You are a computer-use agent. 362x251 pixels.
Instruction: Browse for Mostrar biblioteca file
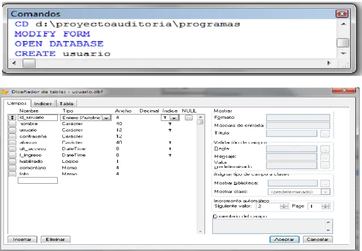[325, 184]
